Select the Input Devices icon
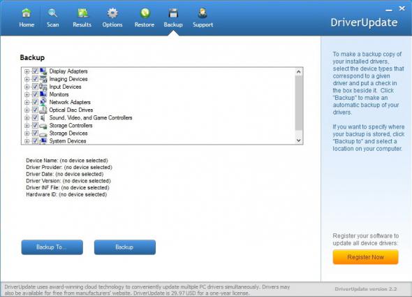Viewport: 412px width, 297px height. [x=43, y=87]
